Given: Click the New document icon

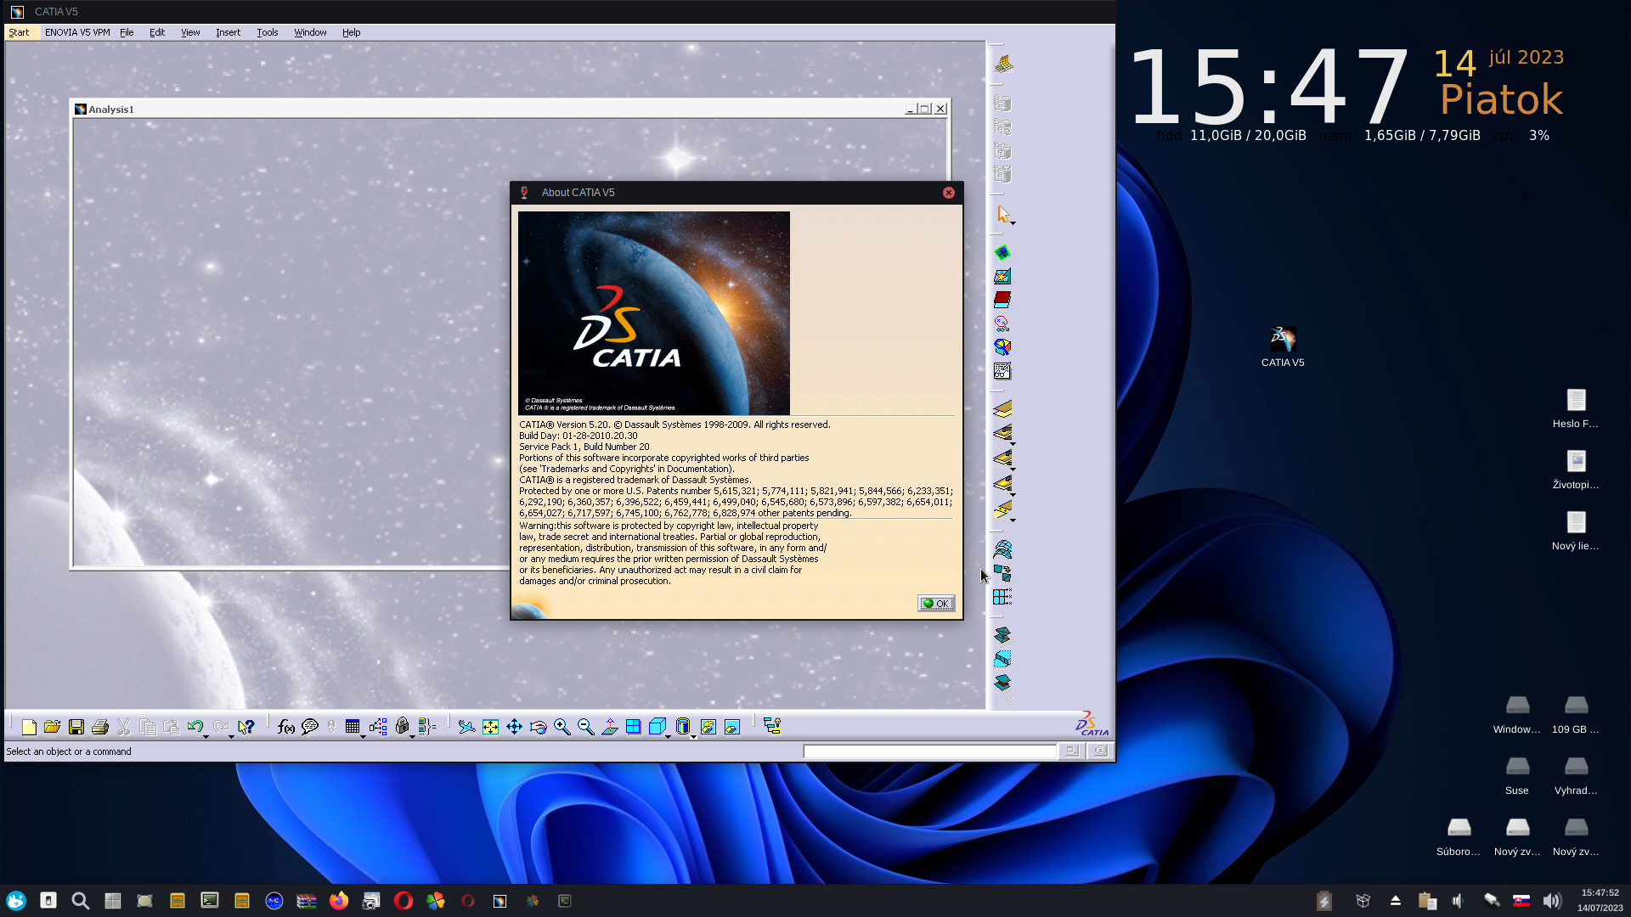Looking at the screenshot, I should (29, 727).
